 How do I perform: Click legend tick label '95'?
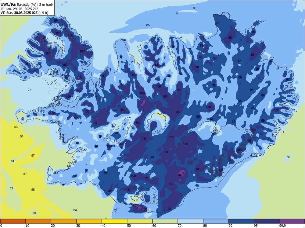click(256, 226)
